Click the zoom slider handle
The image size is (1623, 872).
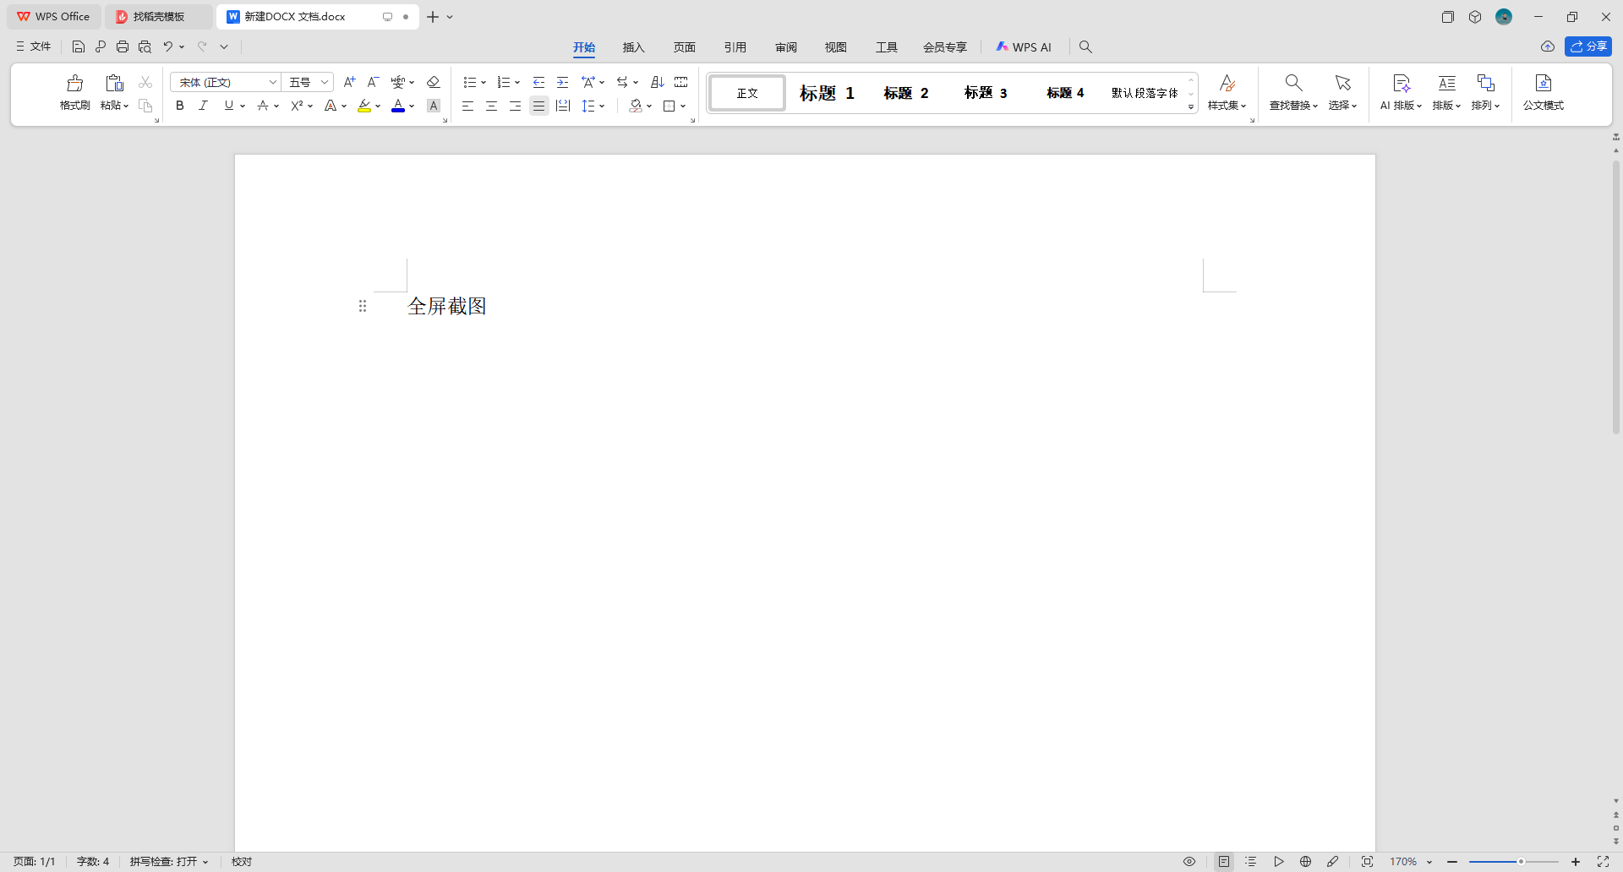[1521, 862]
